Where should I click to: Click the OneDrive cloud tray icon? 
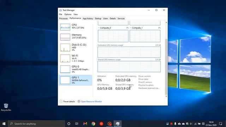pyautogui.click(x=183, y=124)
